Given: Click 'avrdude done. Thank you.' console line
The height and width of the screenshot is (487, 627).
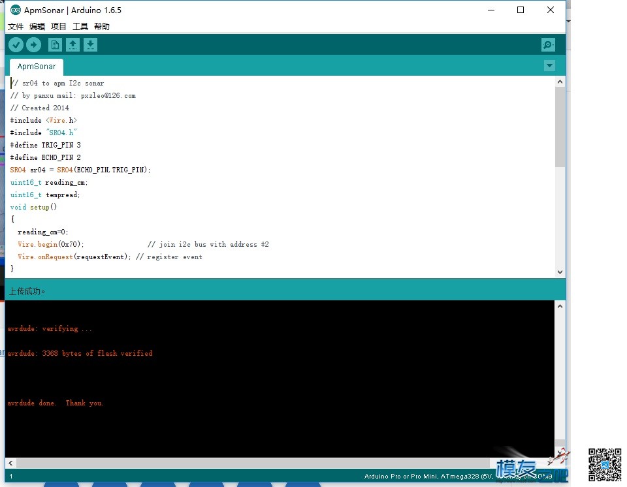Looking at the screenshot, I should pos(55,403).
